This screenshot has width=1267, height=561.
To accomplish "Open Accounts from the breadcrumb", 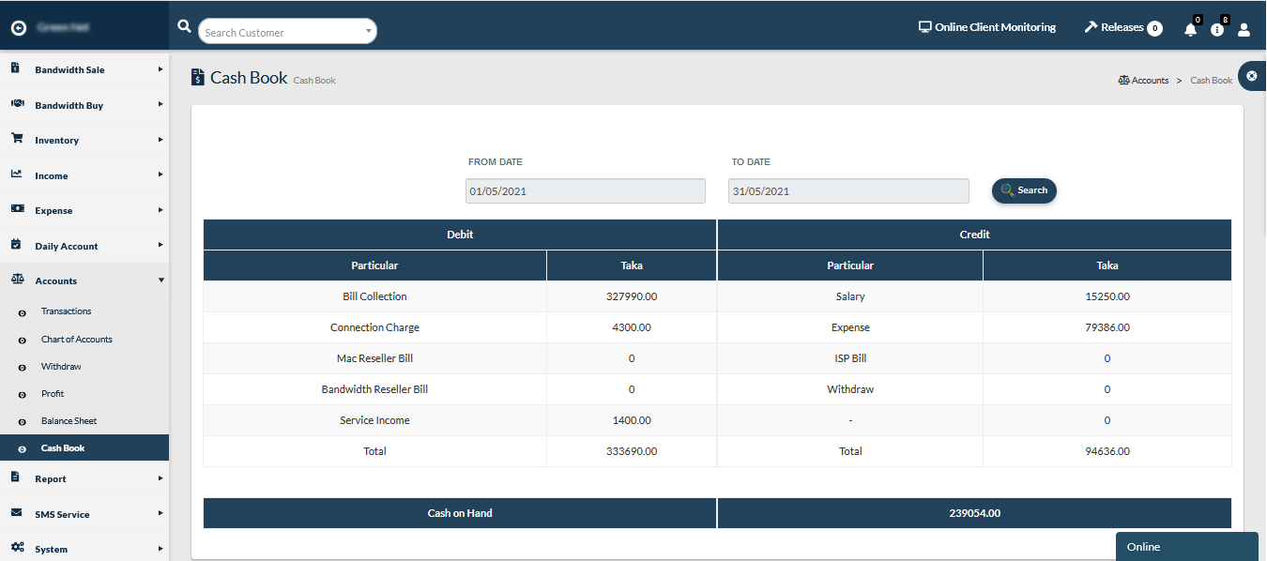I will tap(1150, 80).
